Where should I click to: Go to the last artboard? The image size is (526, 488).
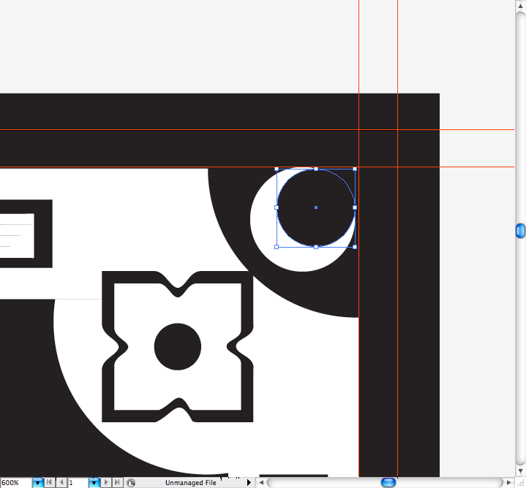coord(117,482)
